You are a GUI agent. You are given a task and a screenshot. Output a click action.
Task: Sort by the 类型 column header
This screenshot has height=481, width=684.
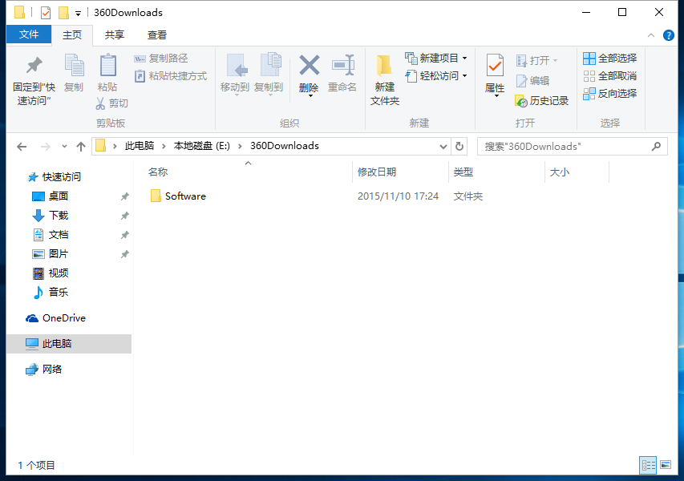pos(463,172)
